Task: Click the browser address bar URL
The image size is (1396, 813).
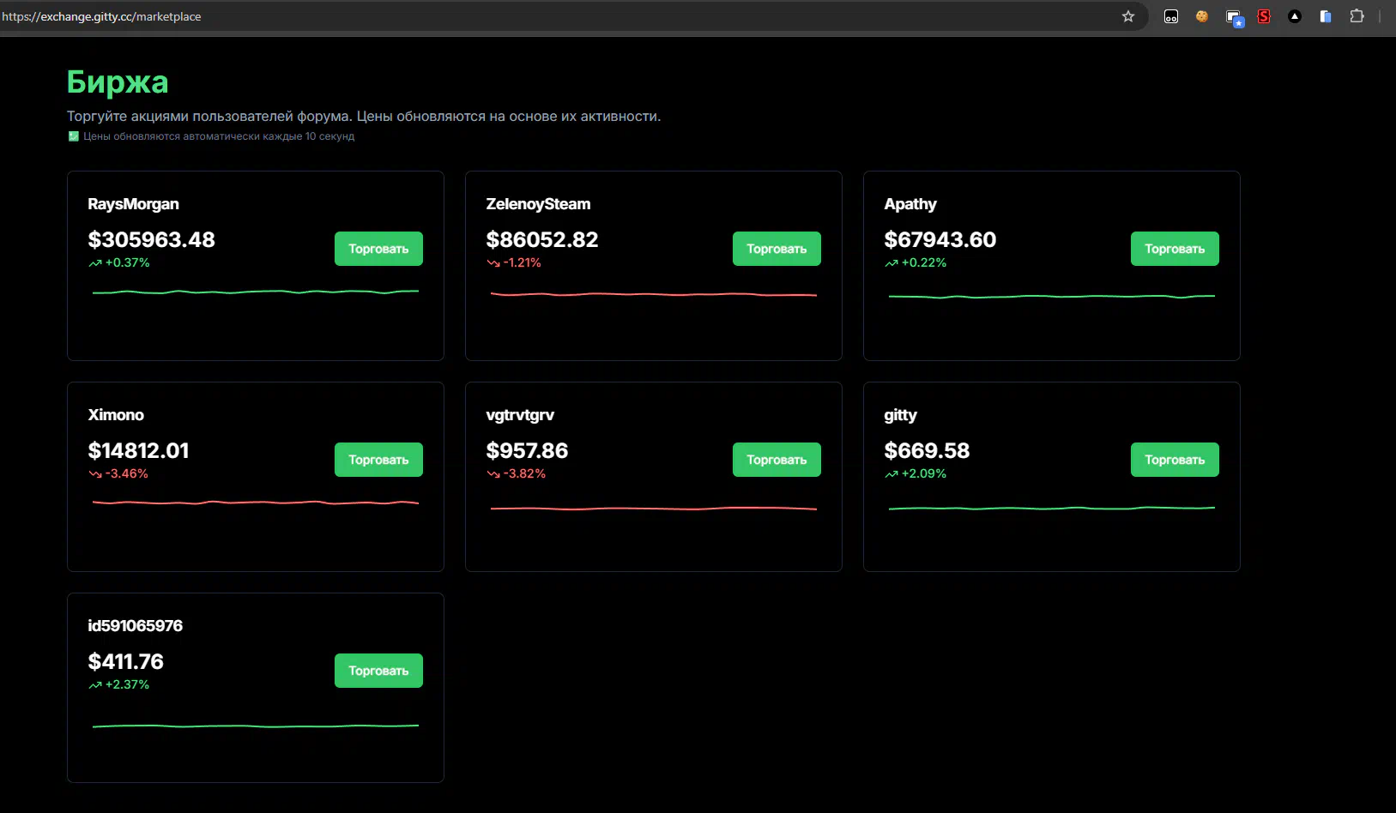Action: tap(102, 16)
